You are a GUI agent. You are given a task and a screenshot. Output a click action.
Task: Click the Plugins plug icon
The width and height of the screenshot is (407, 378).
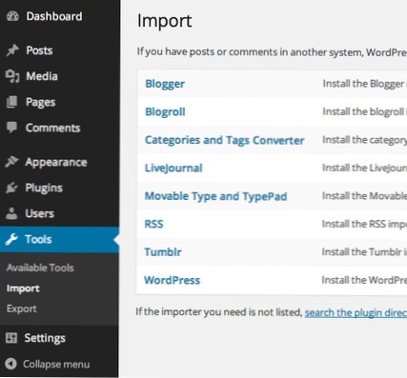(x=11, y=188)
